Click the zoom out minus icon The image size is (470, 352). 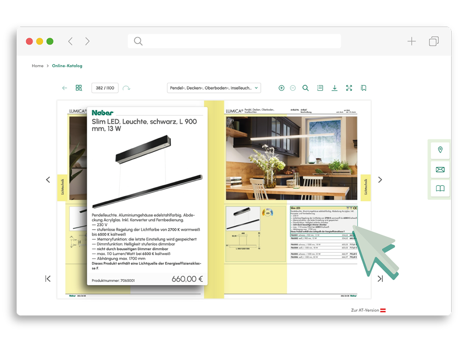click(x=293, y=88)
